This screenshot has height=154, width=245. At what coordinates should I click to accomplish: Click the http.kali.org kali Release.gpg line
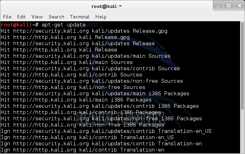65,37
